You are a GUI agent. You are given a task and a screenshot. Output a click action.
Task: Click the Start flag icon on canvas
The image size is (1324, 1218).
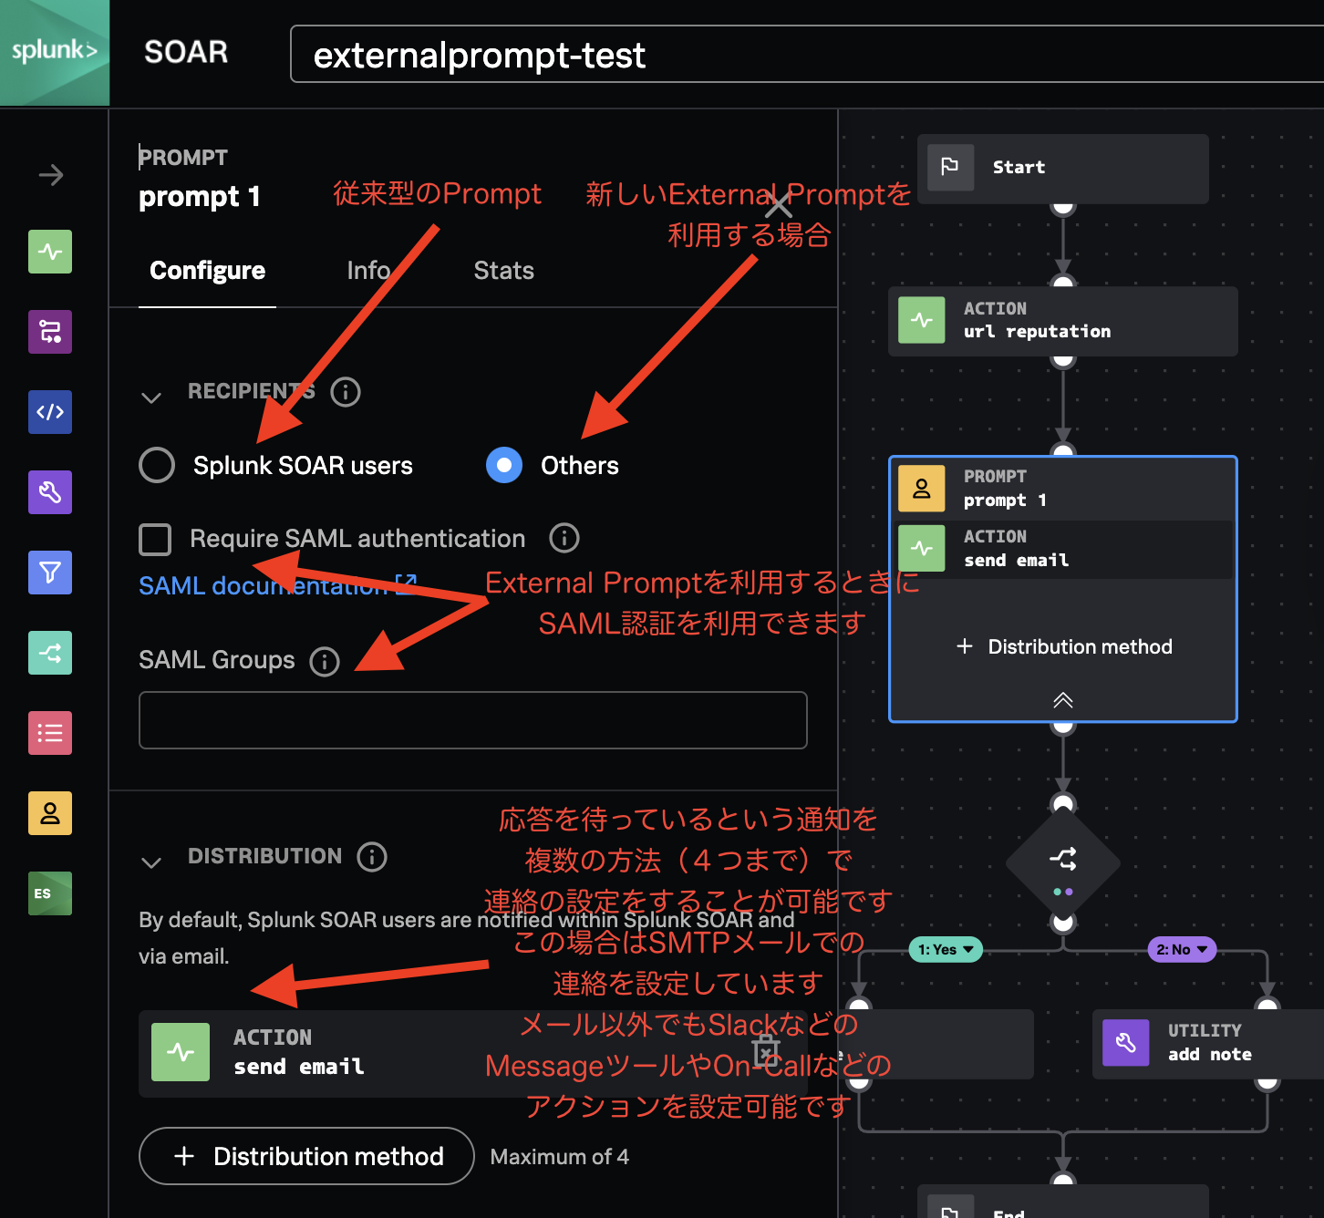[949, 168]
